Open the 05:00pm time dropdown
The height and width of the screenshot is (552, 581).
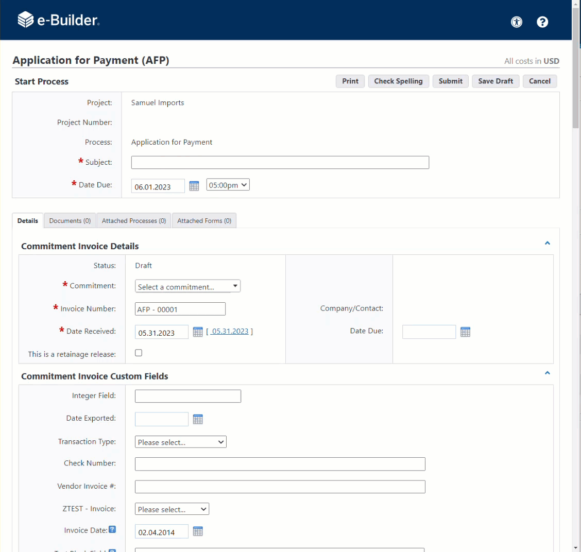pyautogui.click(x=228, y=185)
